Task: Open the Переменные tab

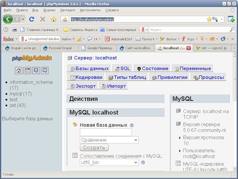Action: [x=193, y=68]
